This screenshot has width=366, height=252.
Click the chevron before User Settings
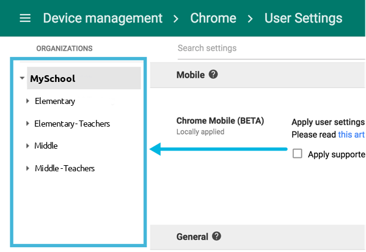coord(250,19)
